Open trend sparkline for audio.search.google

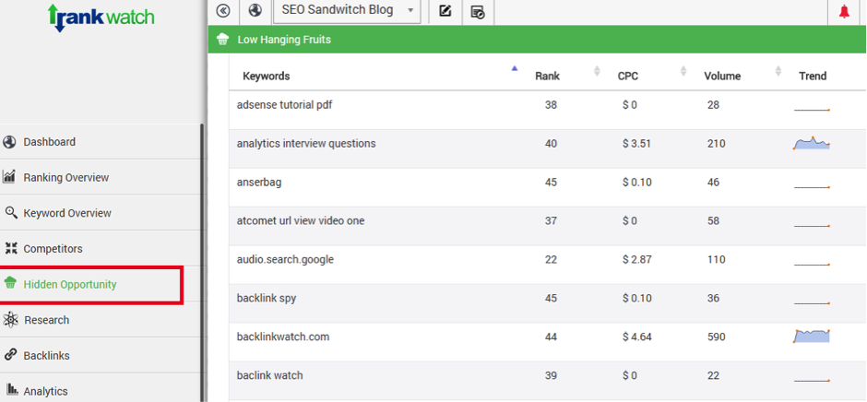tap(812, 265)
